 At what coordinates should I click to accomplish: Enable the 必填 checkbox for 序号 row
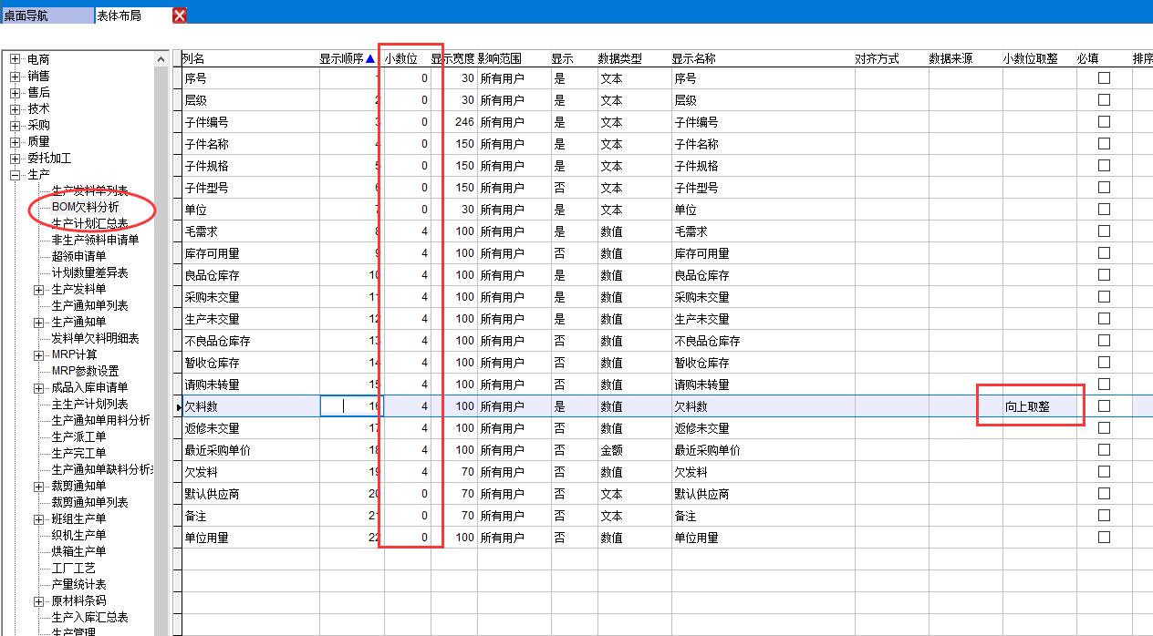[1104, 78]
